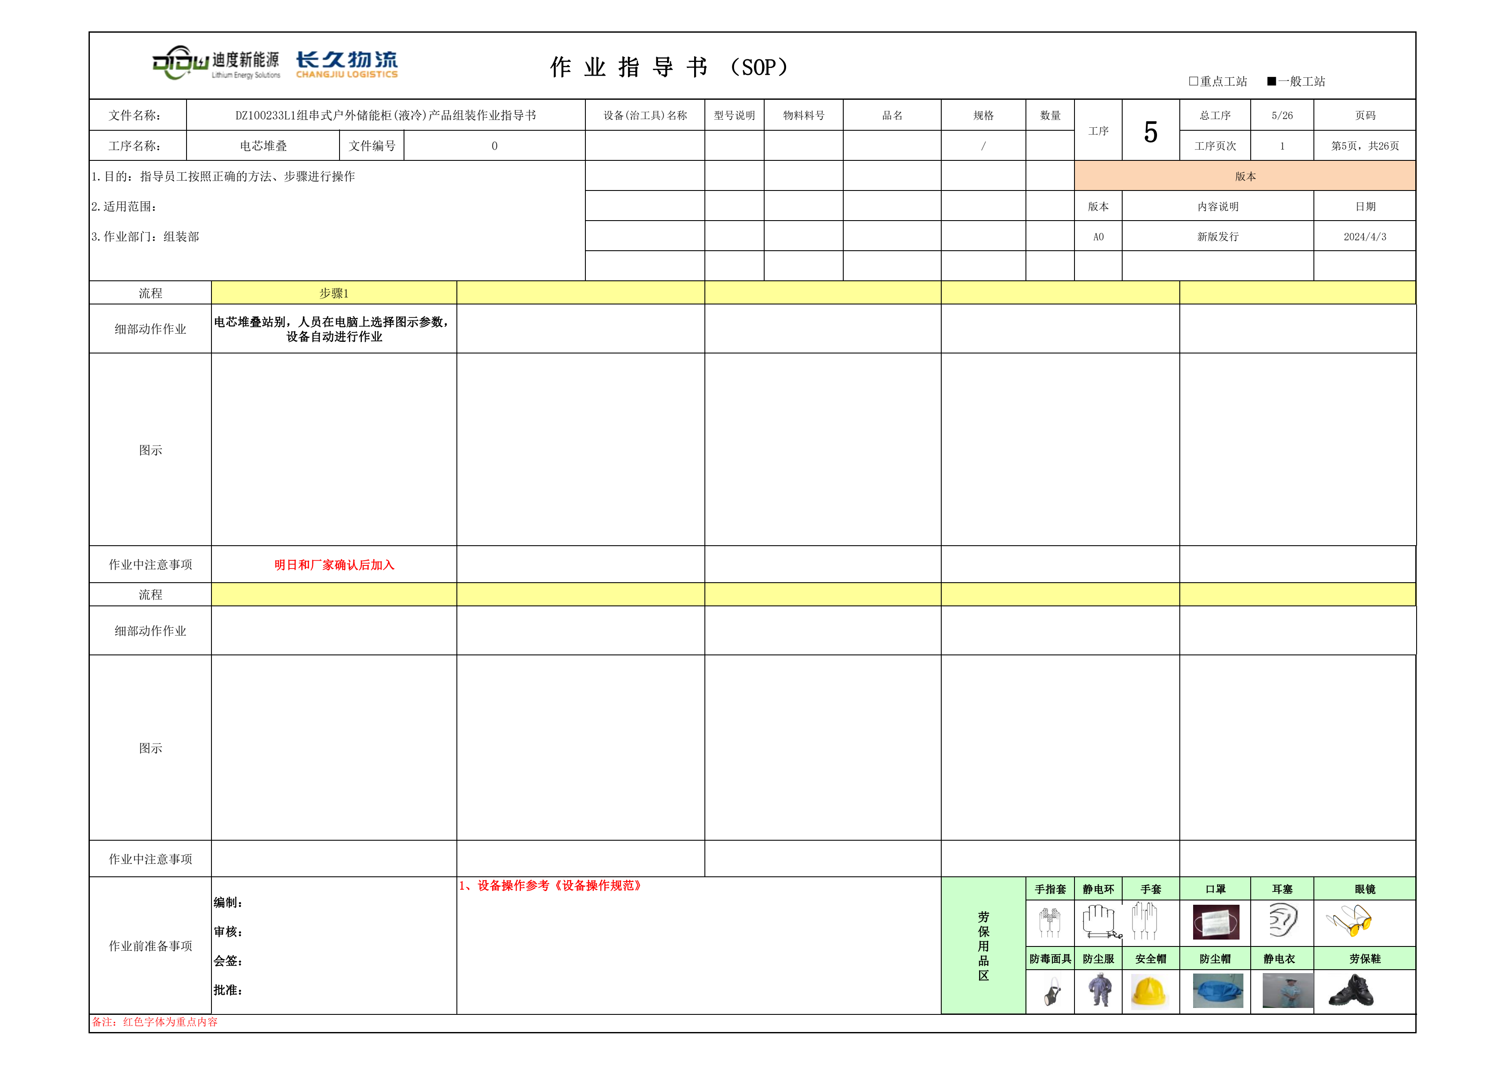The width and height of the screenshot is (1506, 1066).
Task: Click the face mask (口罩) picture
Action: pos(1215,922)
